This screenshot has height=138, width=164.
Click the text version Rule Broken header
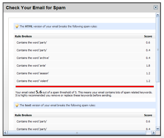click(x=23, y=115)
